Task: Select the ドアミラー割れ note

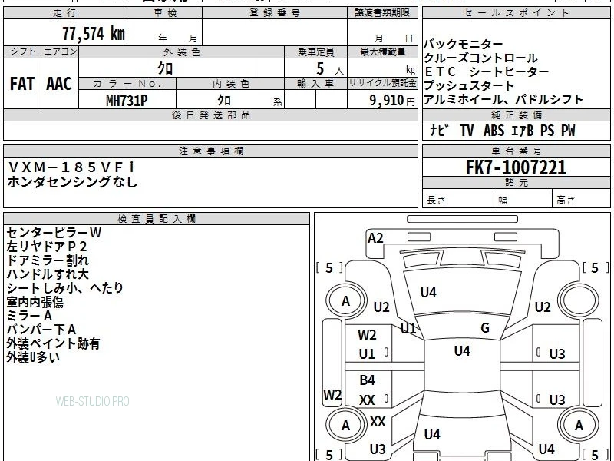Action: tap(48, 260)
